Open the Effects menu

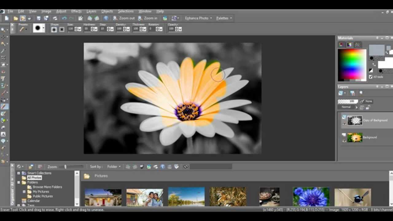coord(76,11)
